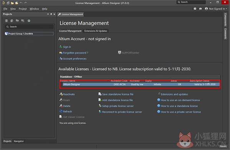The width and height of the screenshot is (230, 150).
Task: Click the Compile icon in Projects panel toolbar
Action: click(12, 21)
